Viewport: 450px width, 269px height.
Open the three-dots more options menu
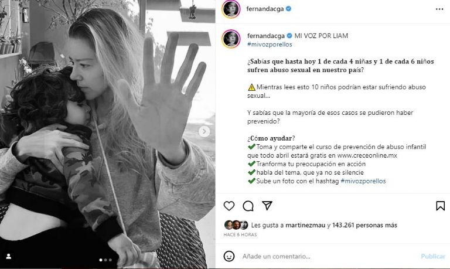[439, 9]
